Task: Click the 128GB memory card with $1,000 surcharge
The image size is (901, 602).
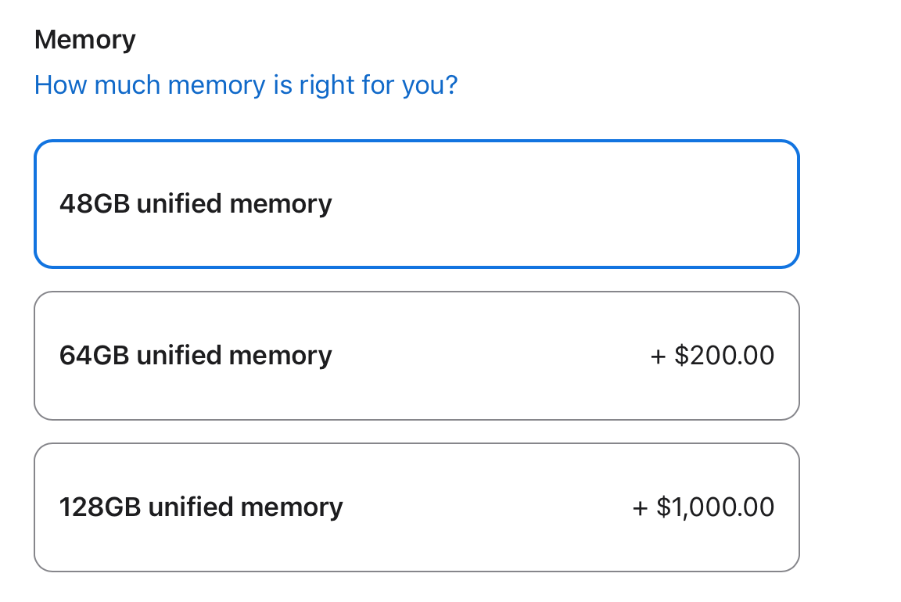Action: pos(416,507)
